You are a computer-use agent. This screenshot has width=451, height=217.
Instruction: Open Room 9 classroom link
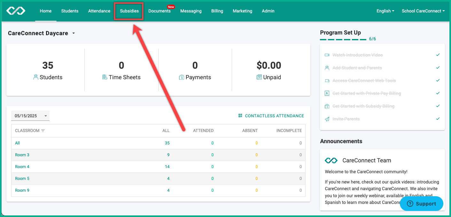pyautogui.click(x=22, y=190)
